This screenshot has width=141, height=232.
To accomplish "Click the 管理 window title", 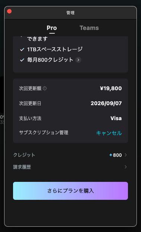I will [x=70, y=13].
